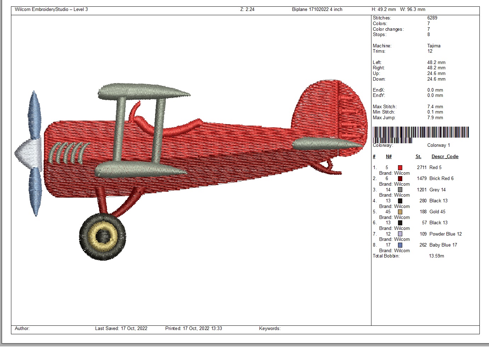Screen dimensions: 489x347
Task: Click the design barcode
Action: (x=421, y=133)
